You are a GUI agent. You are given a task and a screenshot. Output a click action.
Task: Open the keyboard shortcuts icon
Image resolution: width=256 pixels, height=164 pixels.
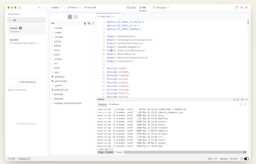(242, 7)
